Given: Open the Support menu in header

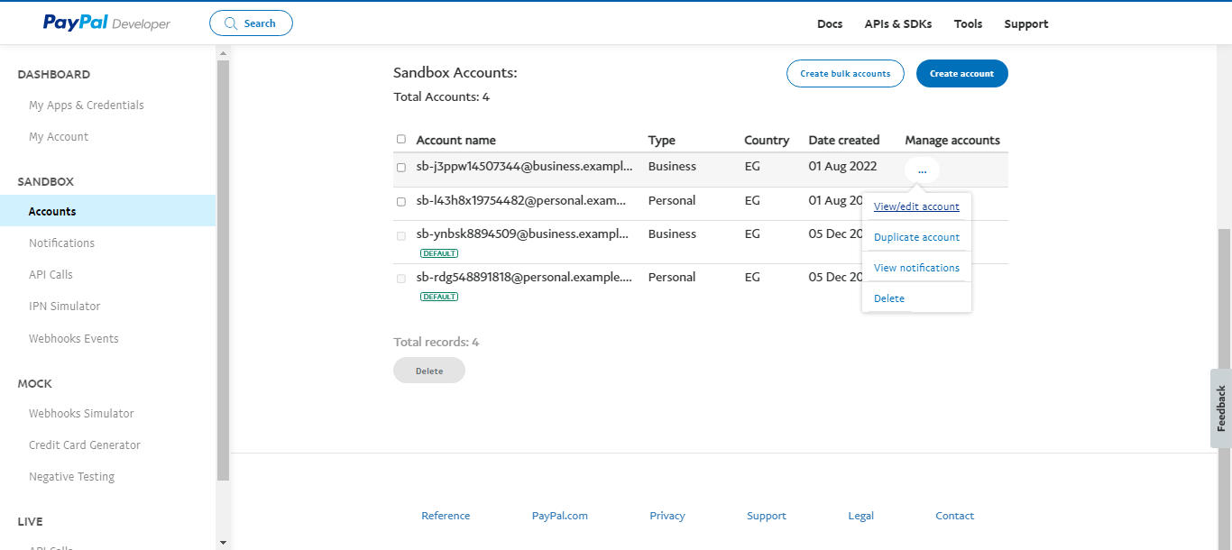Looking at the screenshot, I should 1026,24.
